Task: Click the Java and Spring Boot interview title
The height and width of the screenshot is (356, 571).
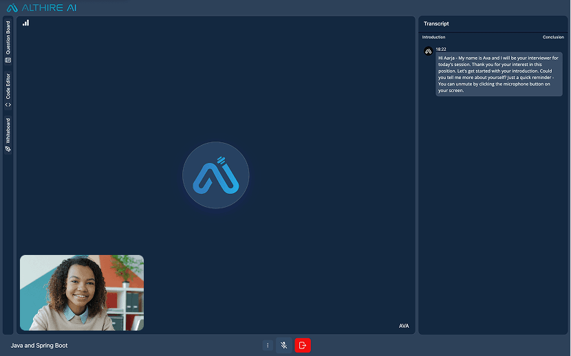Action: coord(39,346)
